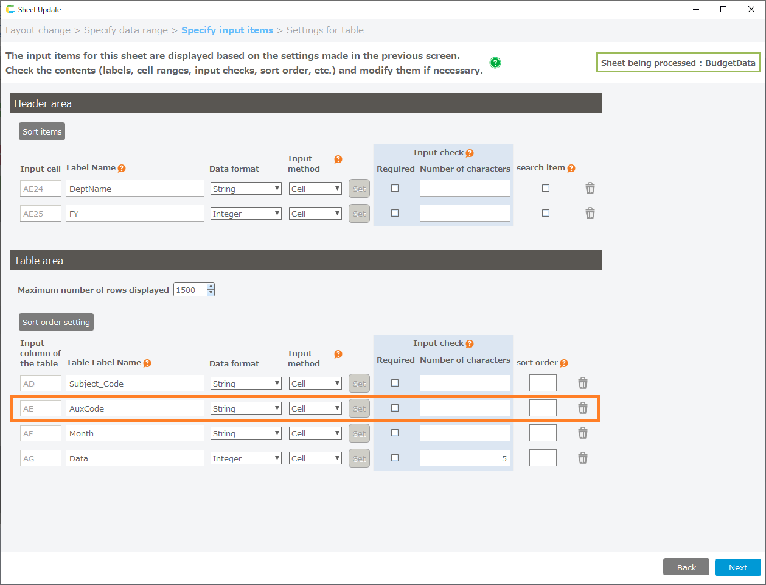Open Data format dropdown for DeptName
The height and width of the screenshot is (585, 766).
(x=246, y=189)
